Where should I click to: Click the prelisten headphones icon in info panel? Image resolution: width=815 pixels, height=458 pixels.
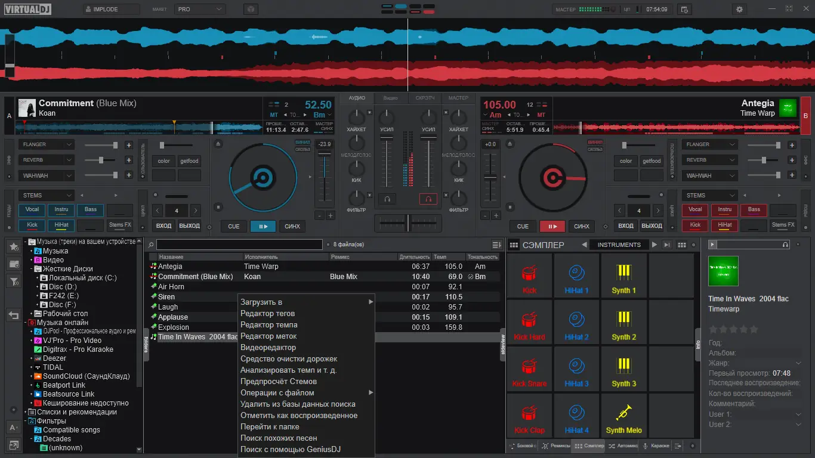[x=785, y=245]
